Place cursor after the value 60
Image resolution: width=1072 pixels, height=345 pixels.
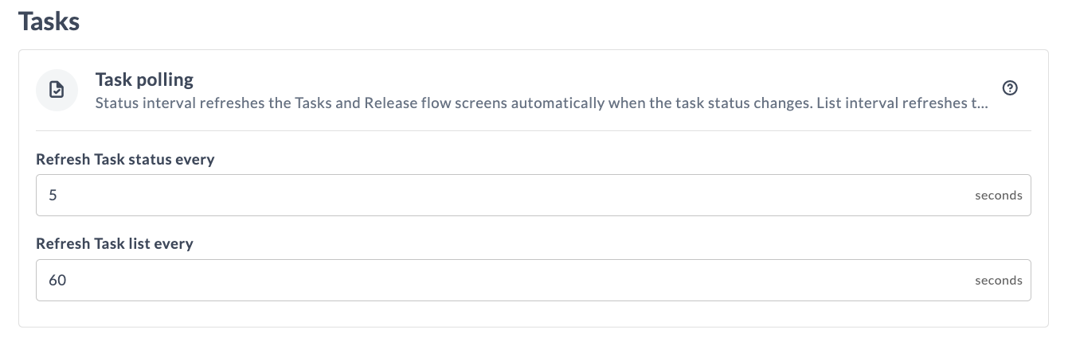tap(66, 281)
